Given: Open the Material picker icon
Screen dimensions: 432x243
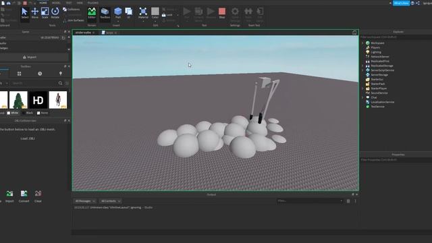Looking at the screenshot, I should coord(143,11).
